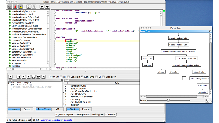Stop the debugger with the square button

[10, 77]
